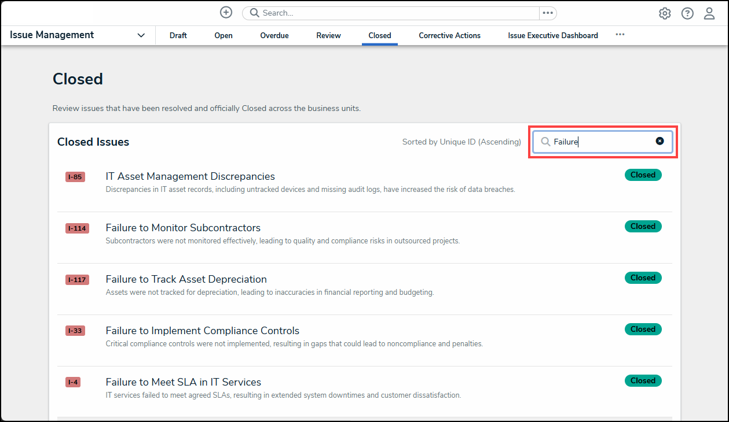
Task: Click the plus create-new icon
Action: (226, 13)
